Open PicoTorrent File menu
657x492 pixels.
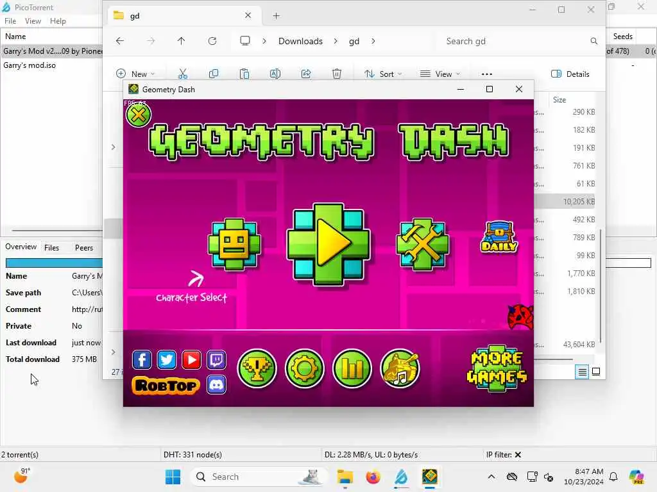click(10, 21)
